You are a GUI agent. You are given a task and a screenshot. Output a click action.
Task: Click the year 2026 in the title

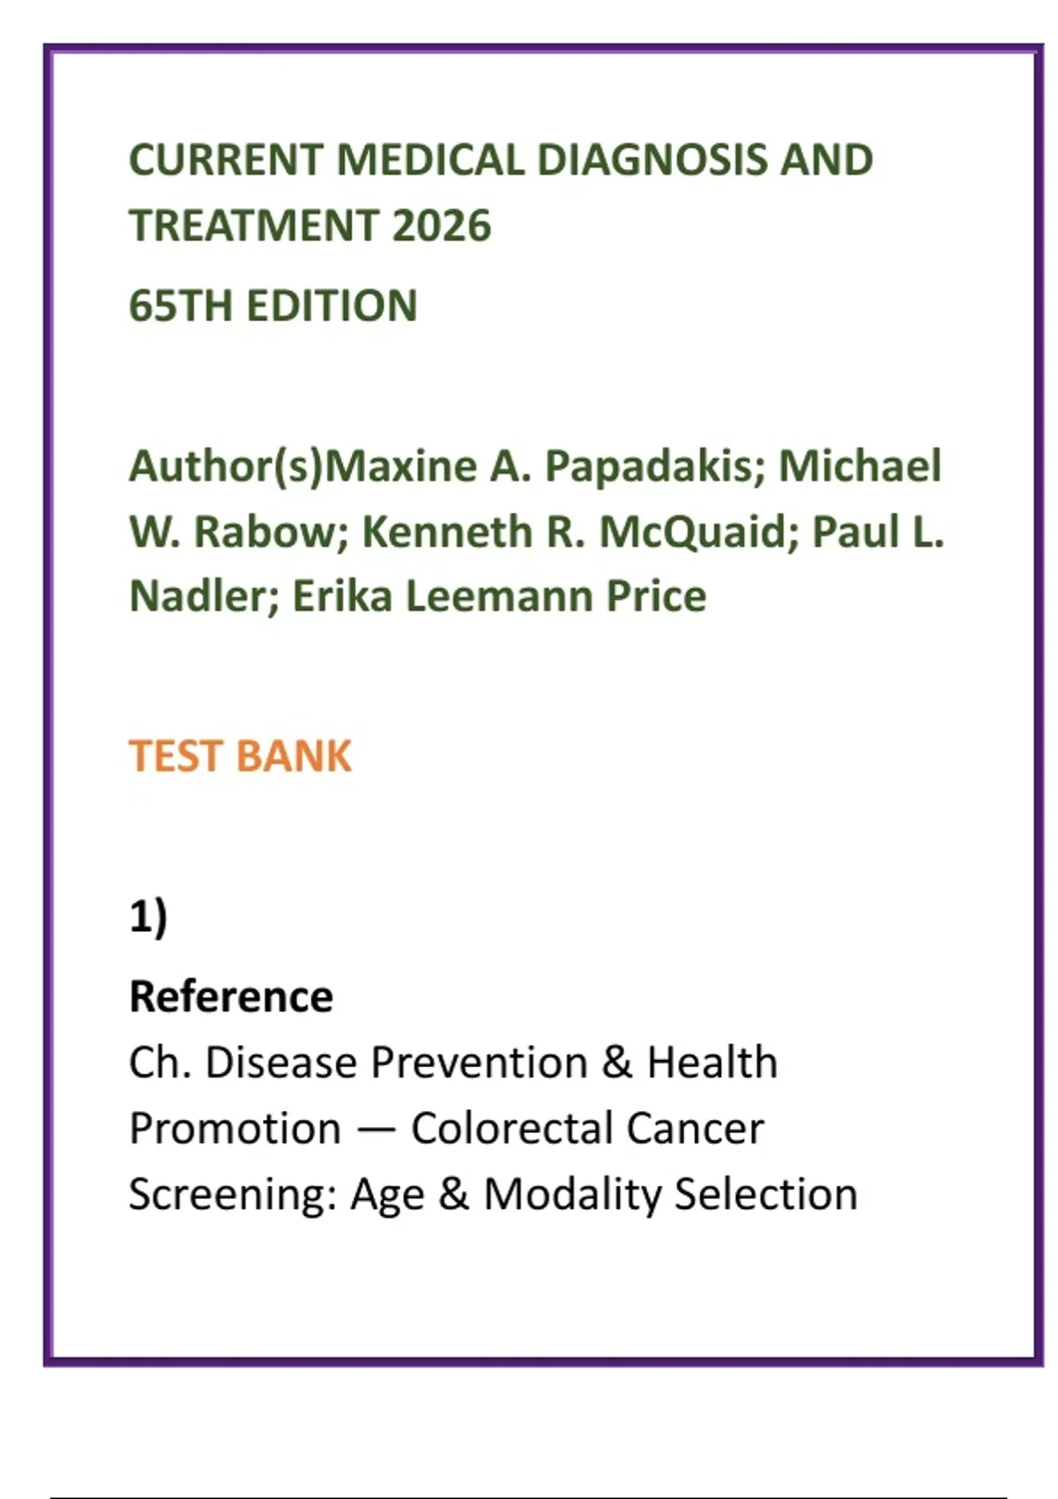[441, 226]
